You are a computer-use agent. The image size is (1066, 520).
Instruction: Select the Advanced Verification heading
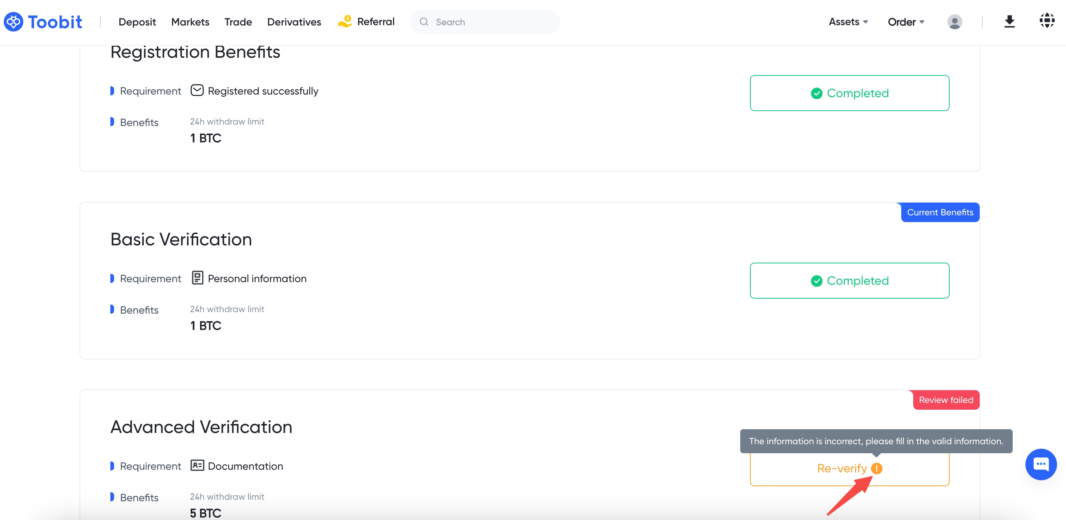[201, 427]
